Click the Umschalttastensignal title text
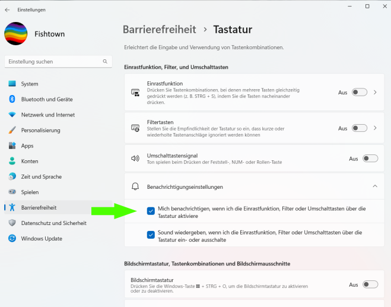This screenshot has height=307, width=391. pos(172,156)
